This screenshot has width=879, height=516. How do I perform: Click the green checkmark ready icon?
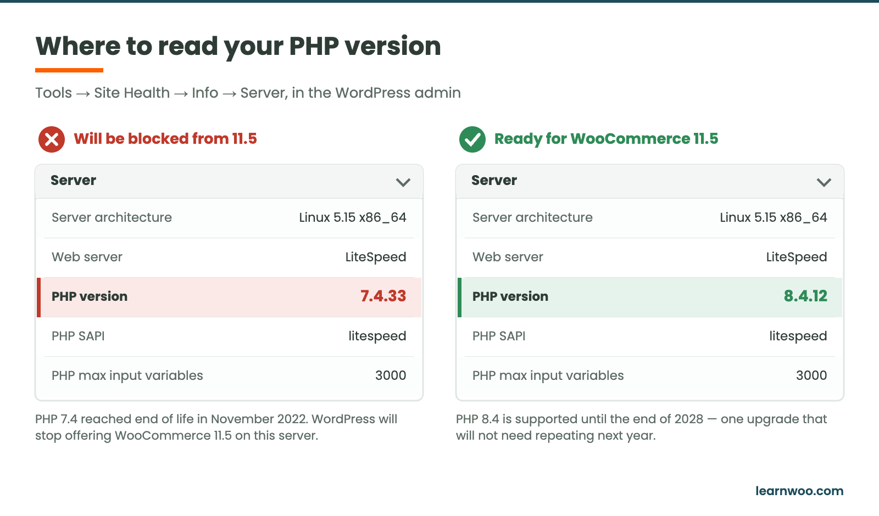click(472, 139)
